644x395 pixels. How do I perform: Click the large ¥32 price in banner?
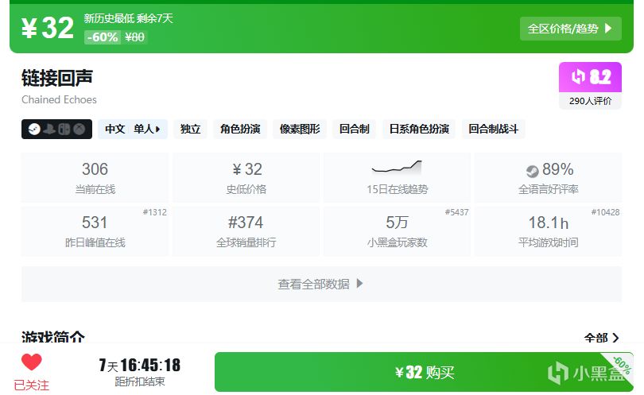(48, 29)
